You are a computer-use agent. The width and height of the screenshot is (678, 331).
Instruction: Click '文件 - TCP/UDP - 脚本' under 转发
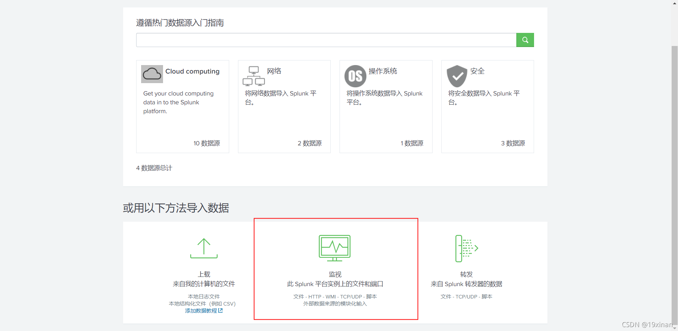[466, 296]
